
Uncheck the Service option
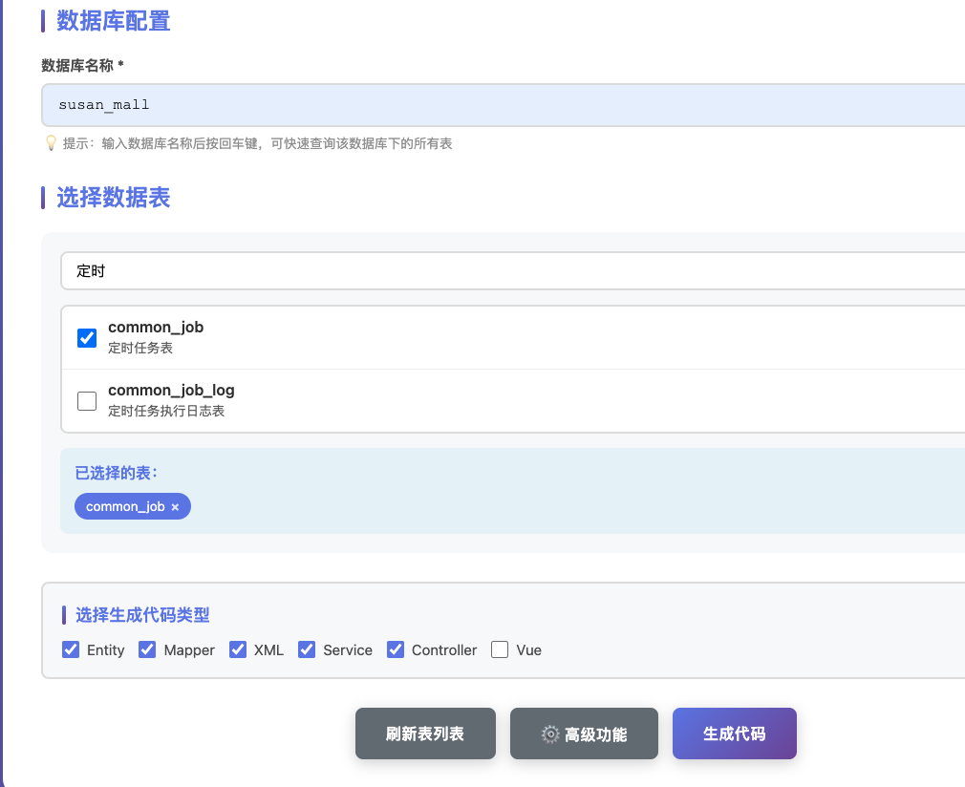(x=307, y=649)
